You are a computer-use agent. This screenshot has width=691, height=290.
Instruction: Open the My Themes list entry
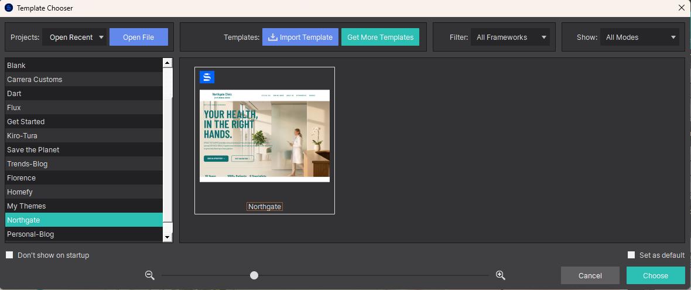[84, 206]
